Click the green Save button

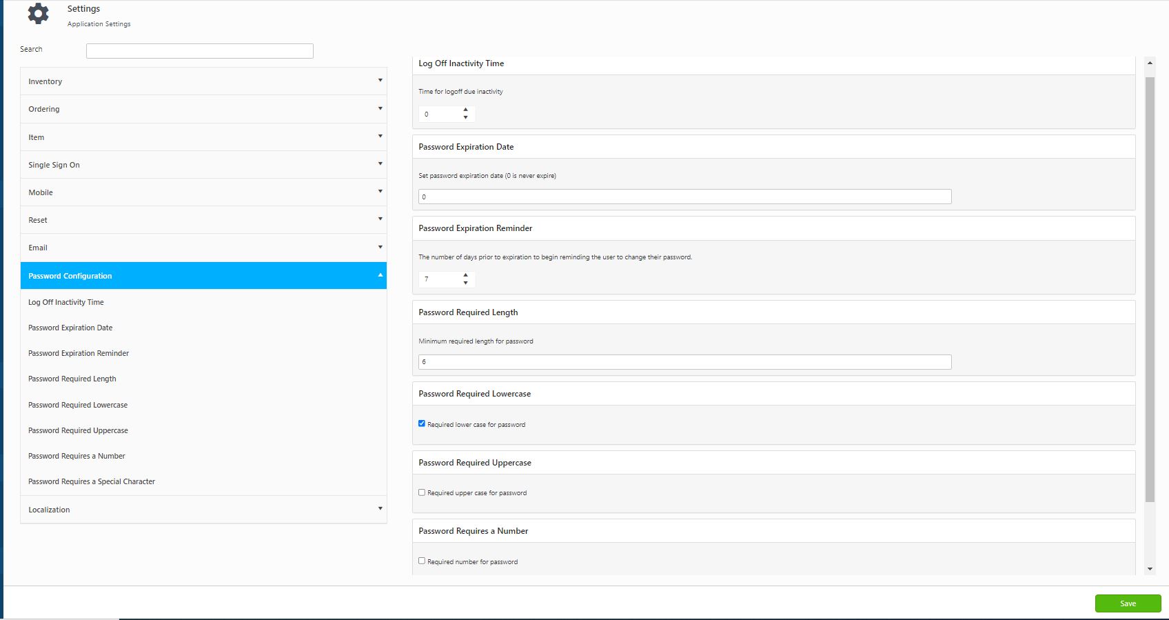coord(1128,603)
